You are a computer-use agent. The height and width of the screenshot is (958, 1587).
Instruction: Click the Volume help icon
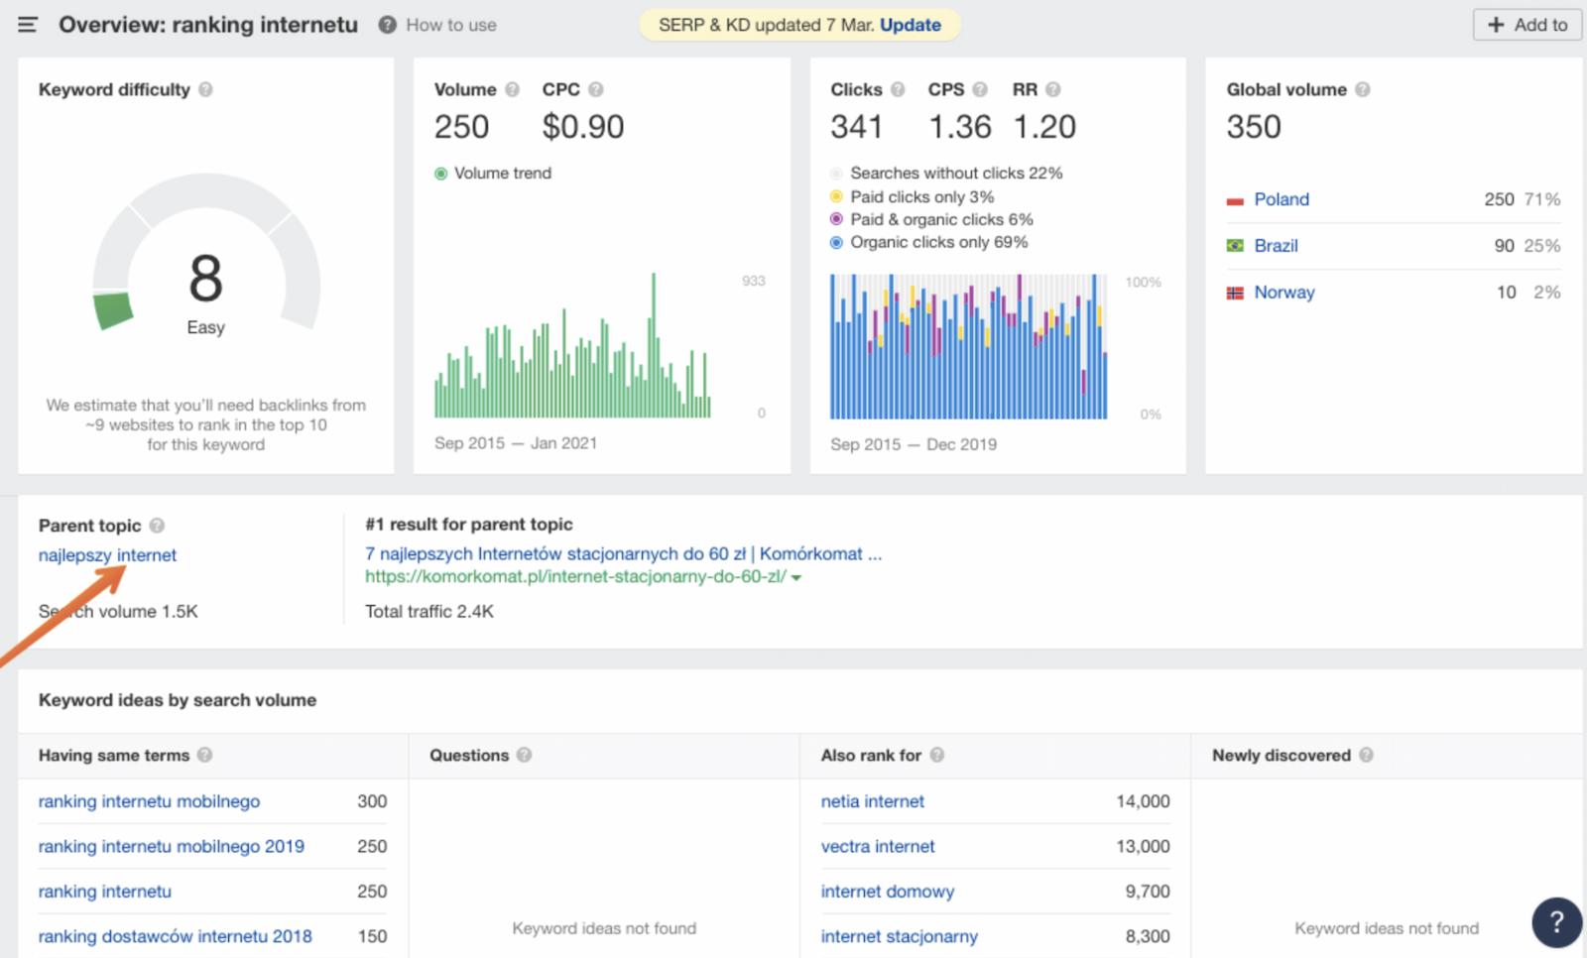click(x=513, y=88)
